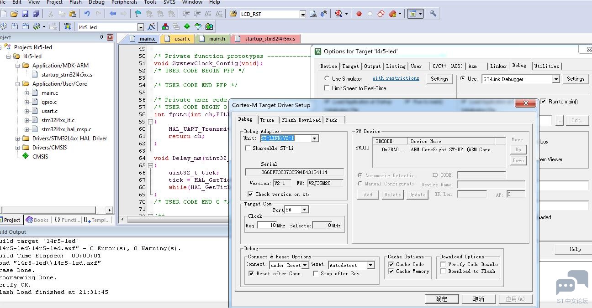Switch to usart.c editor tab
Viewport: 592px width, 308px height.
179,39
